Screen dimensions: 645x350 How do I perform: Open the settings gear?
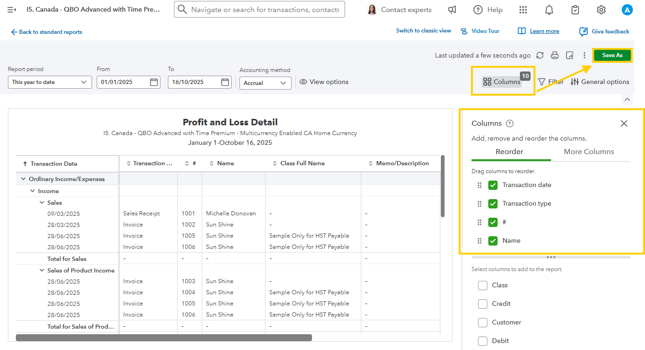601,10
